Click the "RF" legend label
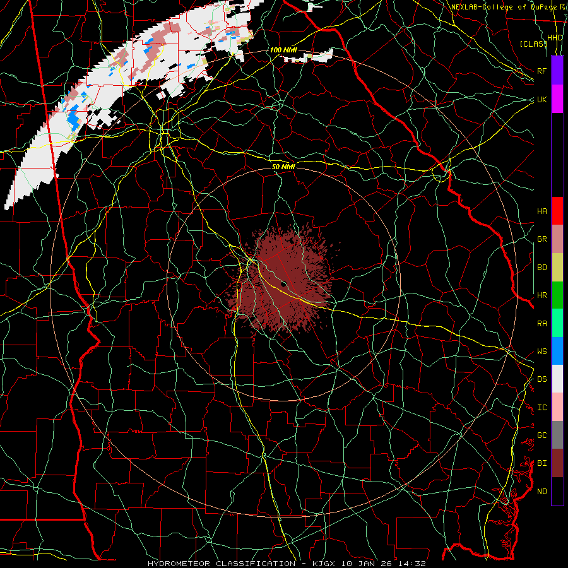Screen dimensions: 568x568 pos(541,71)
